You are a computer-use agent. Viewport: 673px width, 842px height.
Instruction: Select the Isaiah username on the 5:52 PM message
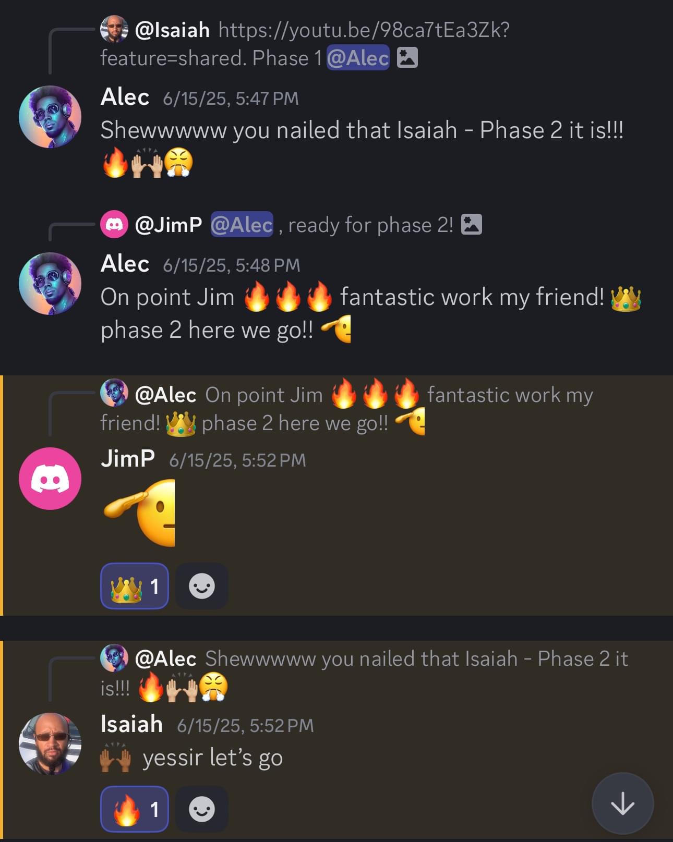click(131, 724)
